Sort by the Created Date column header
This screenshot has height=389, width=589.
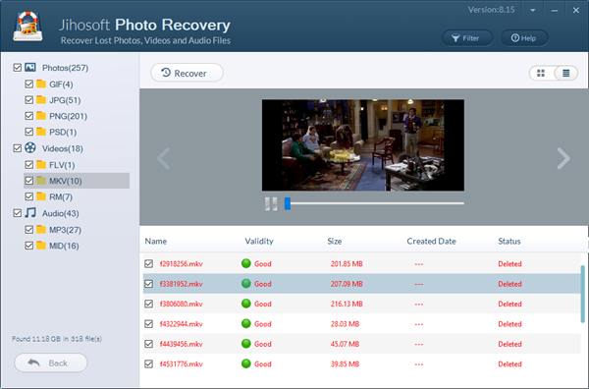(432, 242)
